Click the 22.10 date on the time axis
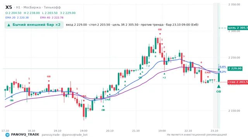Image resolution: width=248 pixels, height=139 pixels. coord(188,131)
